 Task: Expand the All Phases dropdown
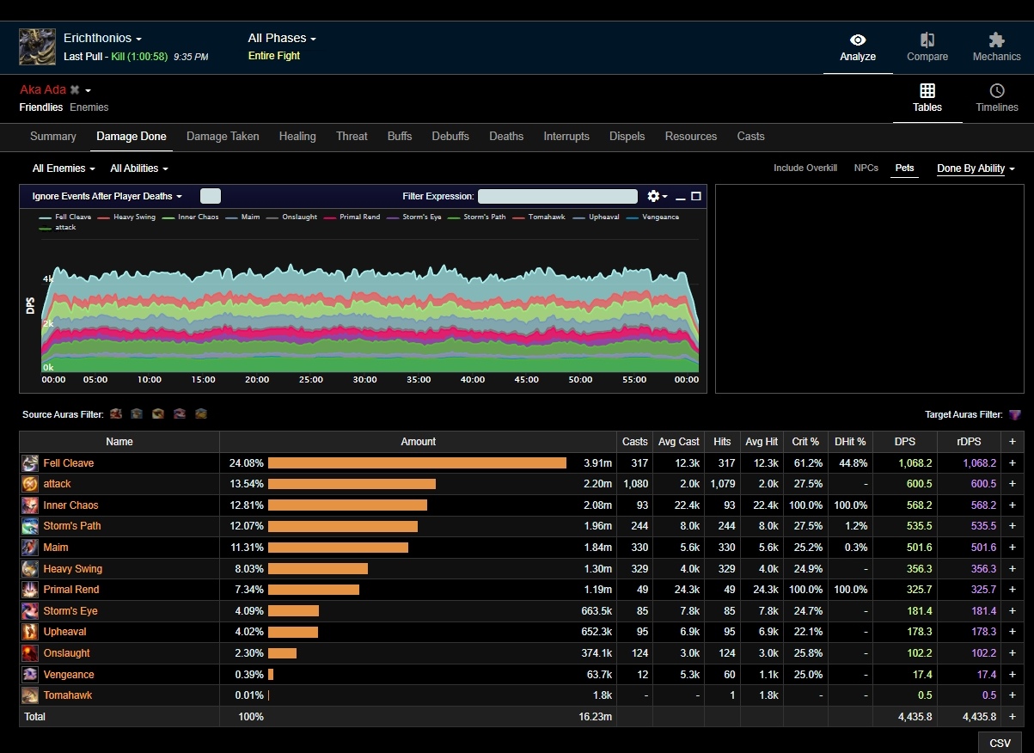[x=282, y=39]
